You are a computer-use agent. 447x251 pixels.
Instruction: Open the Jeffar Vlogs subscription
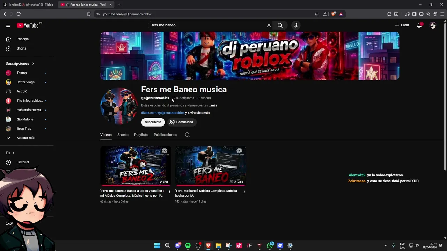tap(25, 82)
